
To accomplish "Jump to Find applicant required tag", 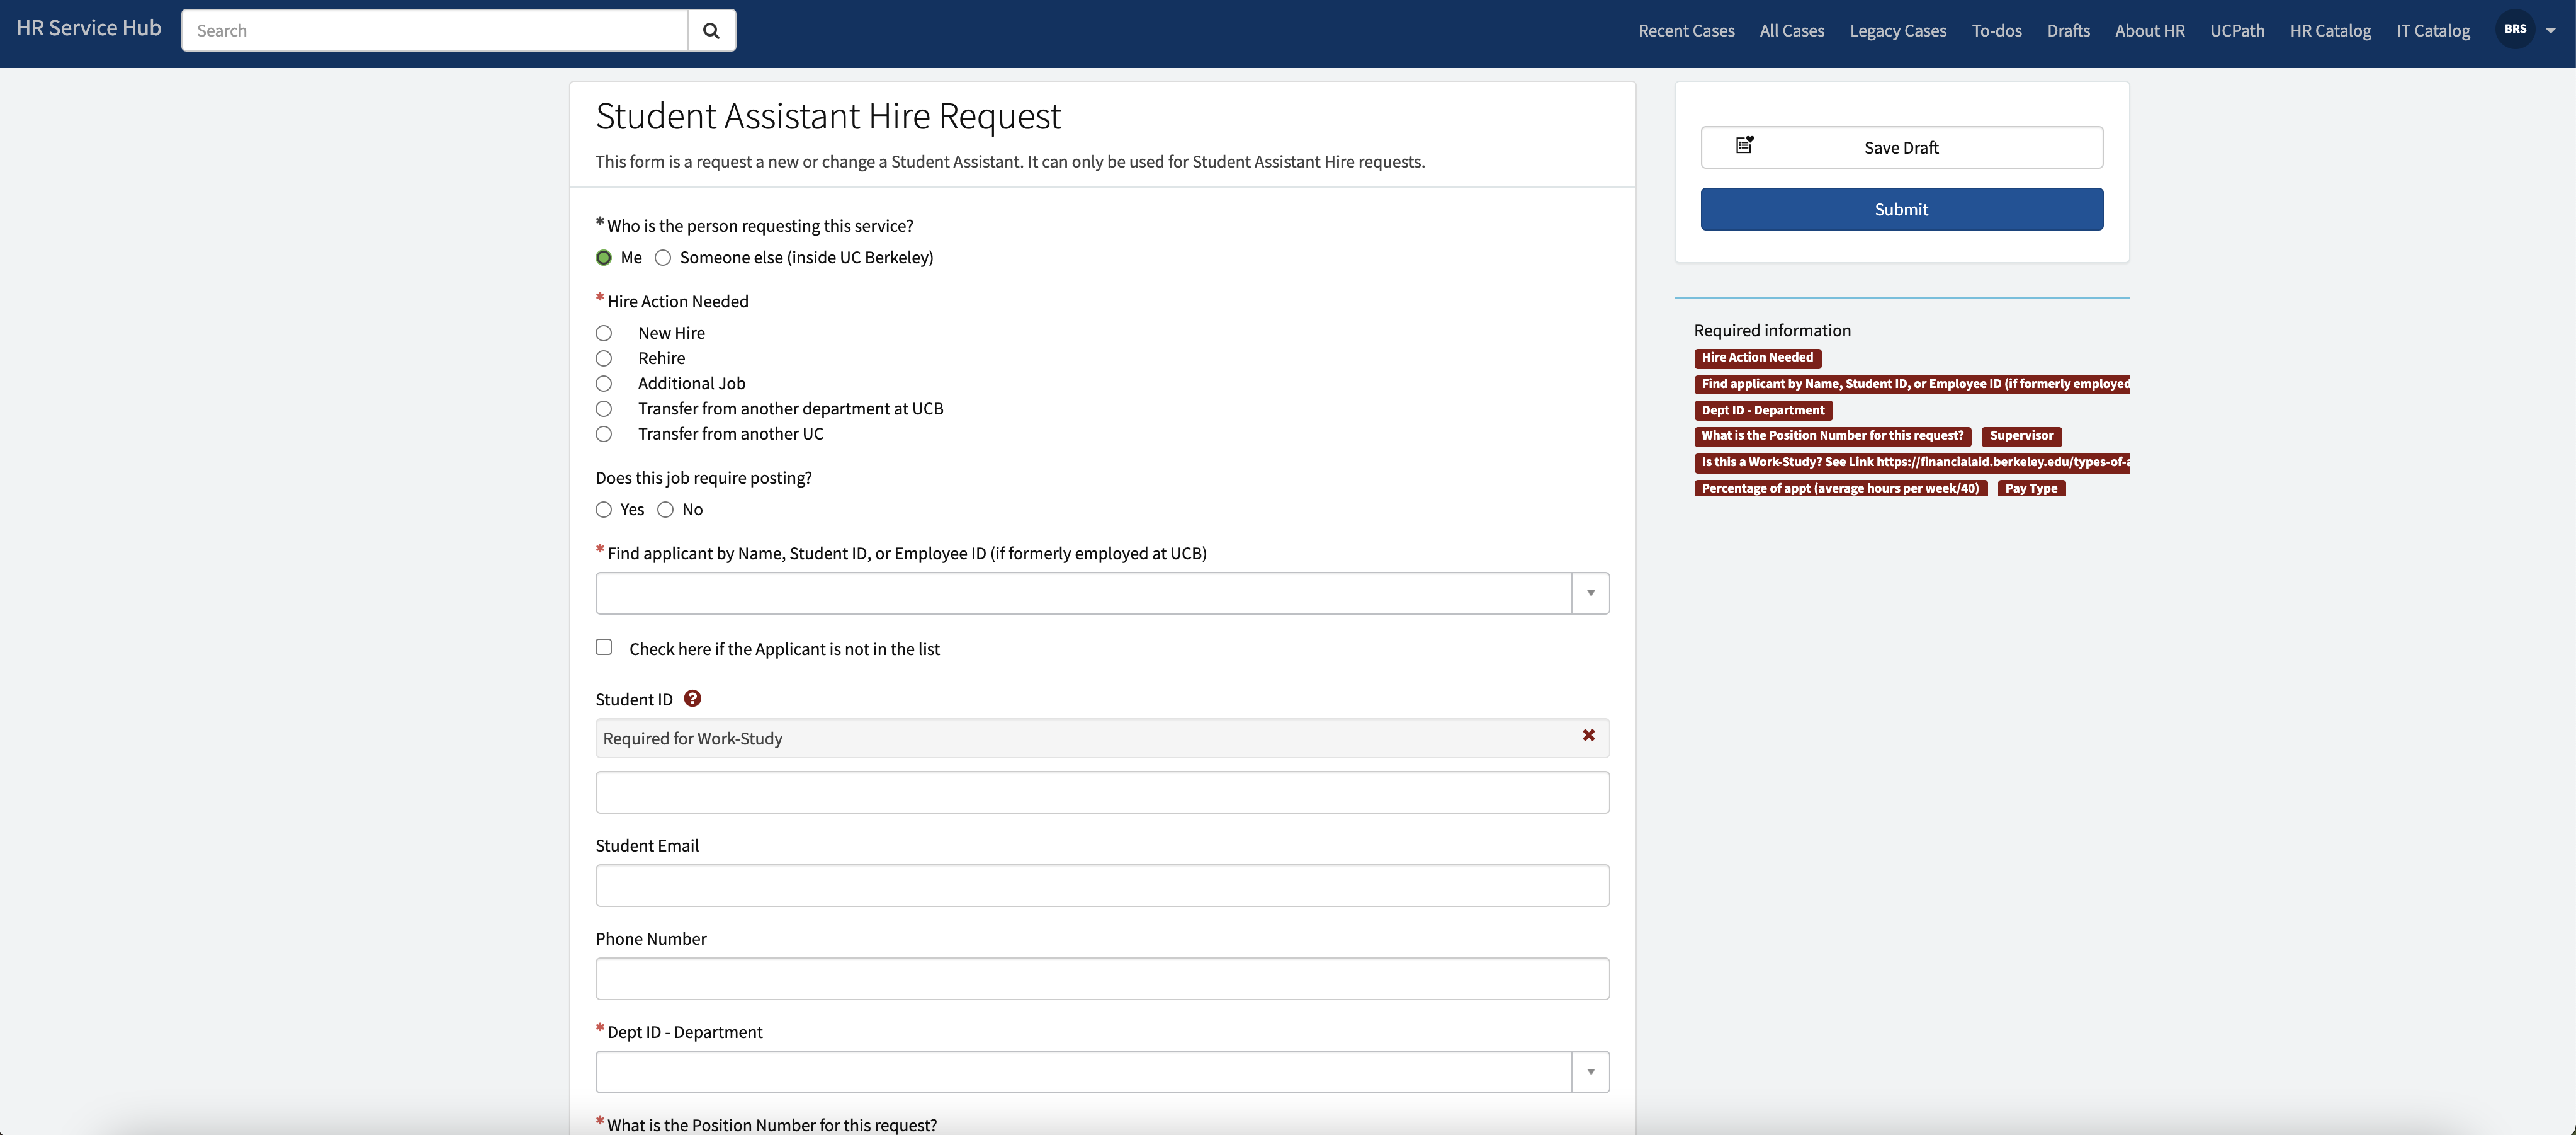I will (1912, 384).
